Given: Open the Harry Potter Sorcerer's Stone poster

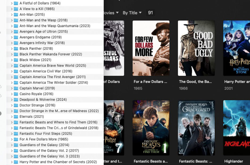Looking at the screenshot, I should [237, 48].
